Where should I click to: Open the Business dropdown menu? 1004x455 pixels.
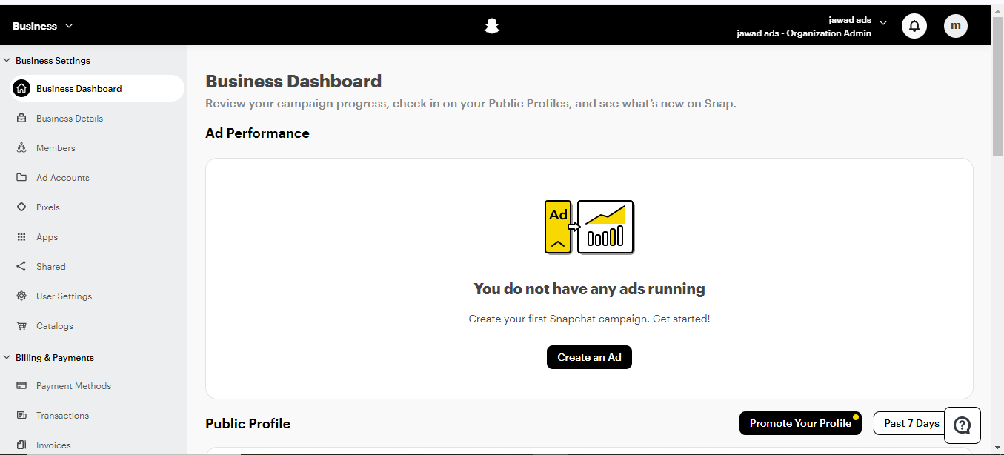tap(43, 26)
